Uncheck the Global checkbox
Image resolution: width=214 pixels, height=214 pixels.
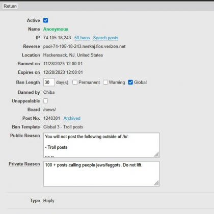pos(130,83)
